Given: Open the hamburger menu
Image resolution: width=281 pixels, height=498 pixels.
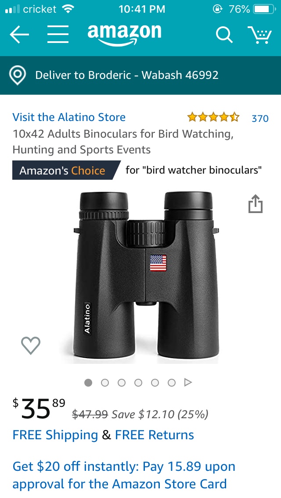Looking at the screenshot, I should pos(58,34).
